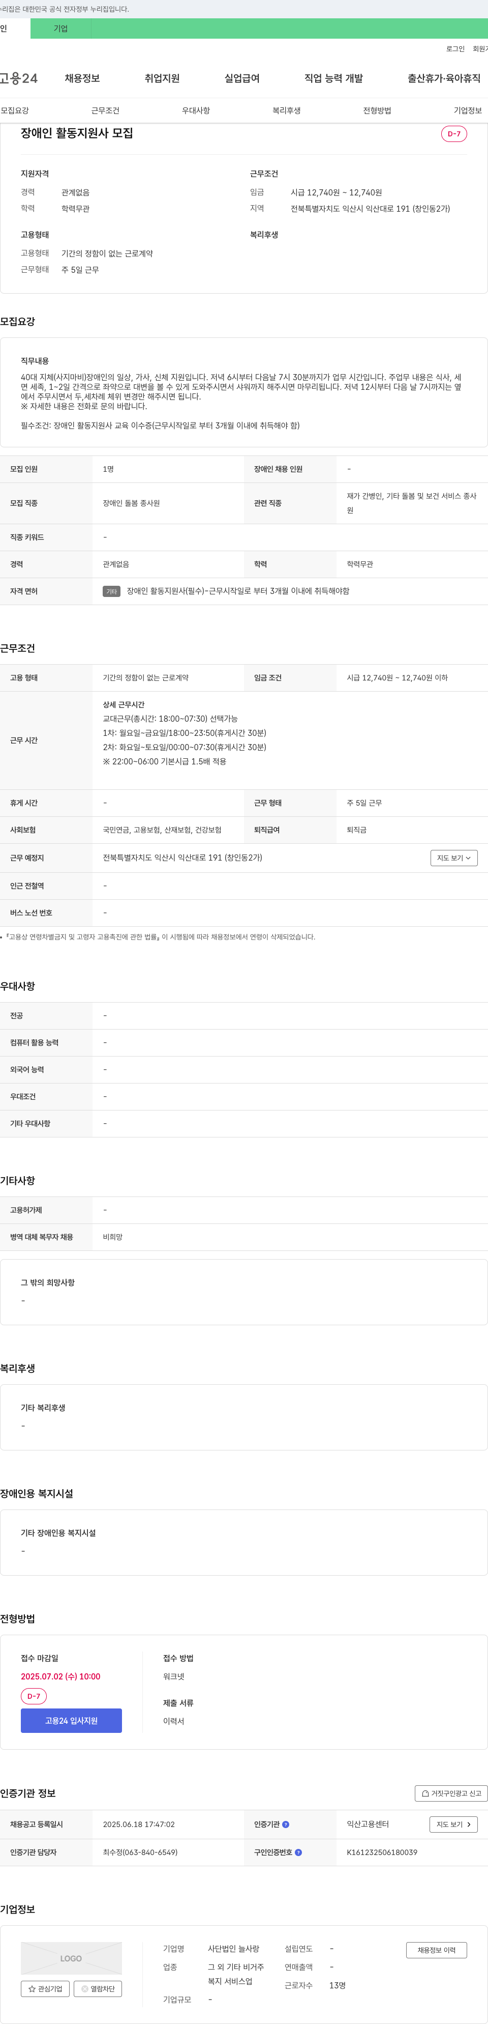This screenshot has height=2024, width=488.
Task: Open the 직업 능력 개발 menu
Action: click(x=333, y=78)
